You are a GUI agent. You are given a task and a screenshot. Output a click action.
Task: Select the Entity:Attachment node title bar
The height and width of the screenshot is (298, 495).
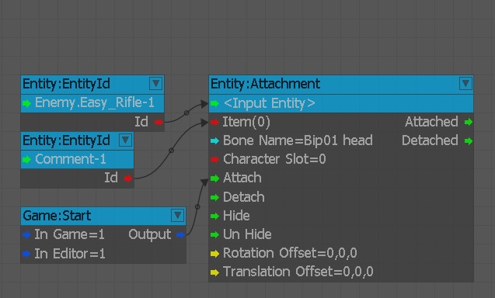pyautogui.click(x=341, y=84)
